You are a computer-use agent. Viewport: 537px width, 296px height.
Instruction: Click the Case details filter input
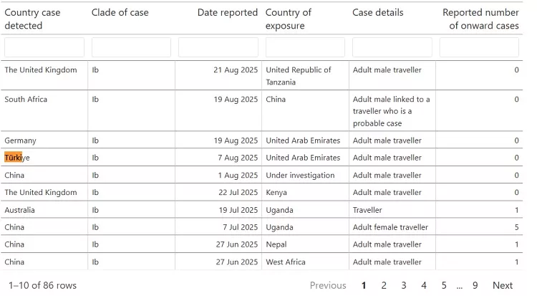tap(392, 47)
